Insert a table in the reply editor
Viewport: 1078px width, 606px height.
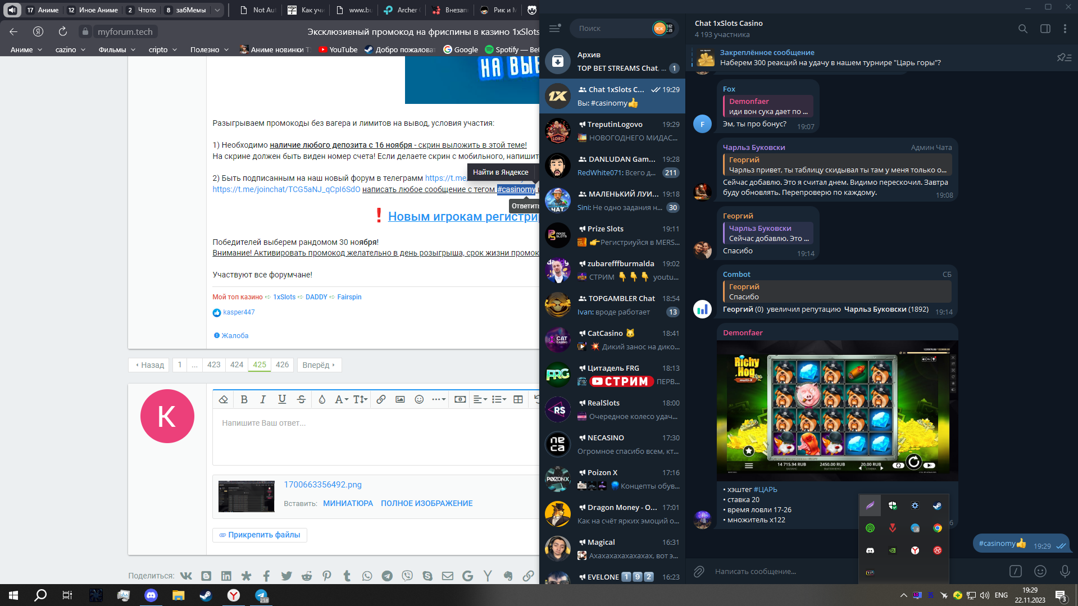tap(518, 399)
